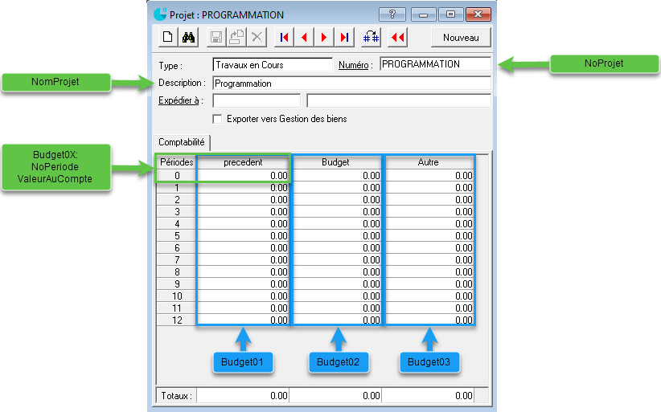This screenshot has width=661, height=412.
Task: Select the precedent cell for period 0
Action: point(242,175)
